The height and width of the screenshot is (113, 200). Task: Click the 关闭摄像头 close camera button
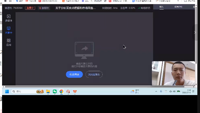[94, 74]
